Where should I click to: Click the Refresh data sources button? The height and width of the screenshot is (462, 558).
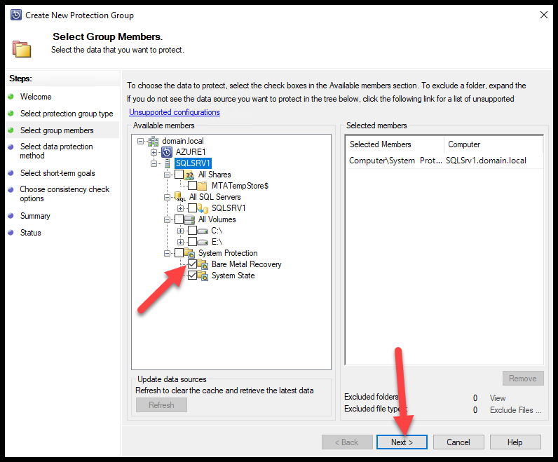pyautogui.click(x=161, y=405)
